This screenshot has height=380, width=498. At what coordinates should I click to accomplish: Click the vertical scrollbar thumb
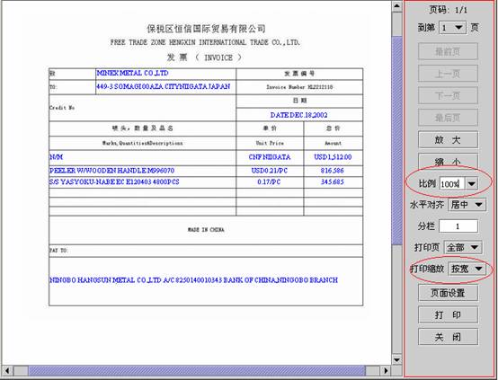(397, 140)
